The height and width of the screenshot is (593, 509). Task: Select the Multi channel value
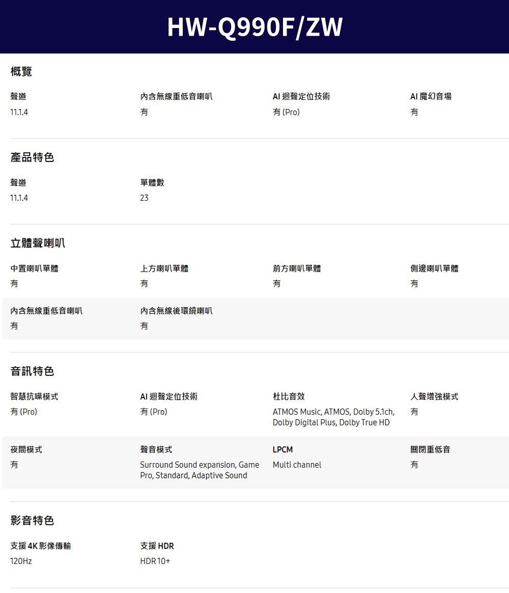[x=297, y=465]
